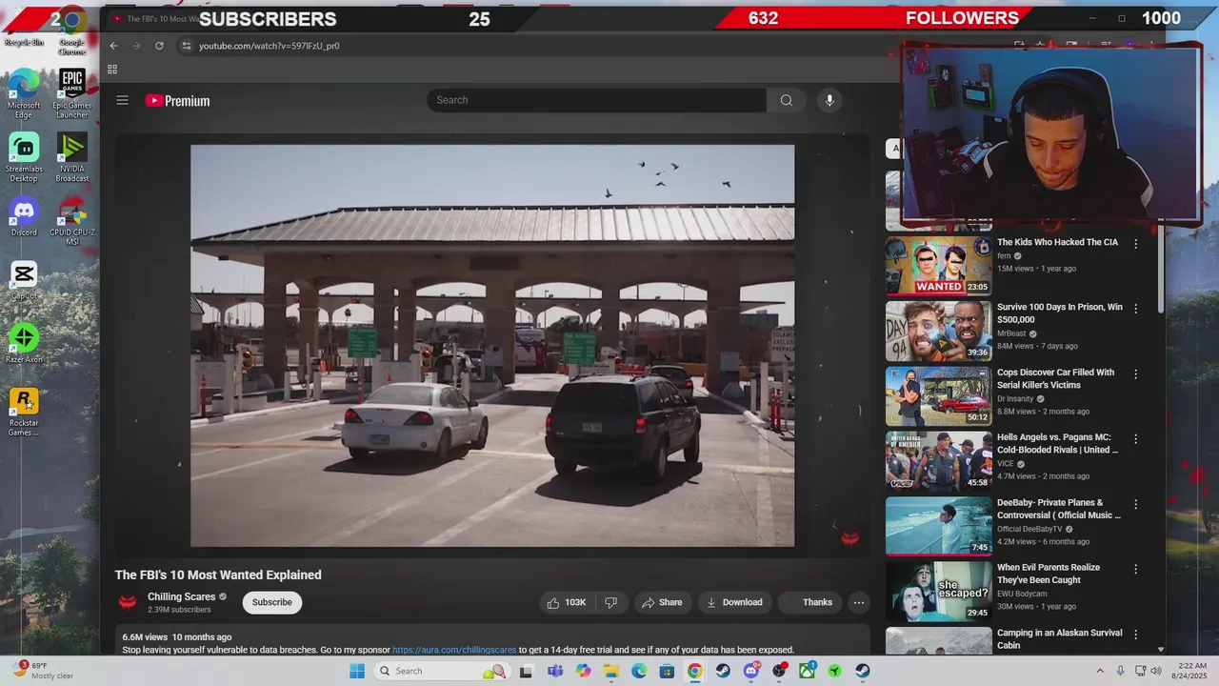
Task: Open Microsoft Store from the taskbar
Action: [667, 671]
